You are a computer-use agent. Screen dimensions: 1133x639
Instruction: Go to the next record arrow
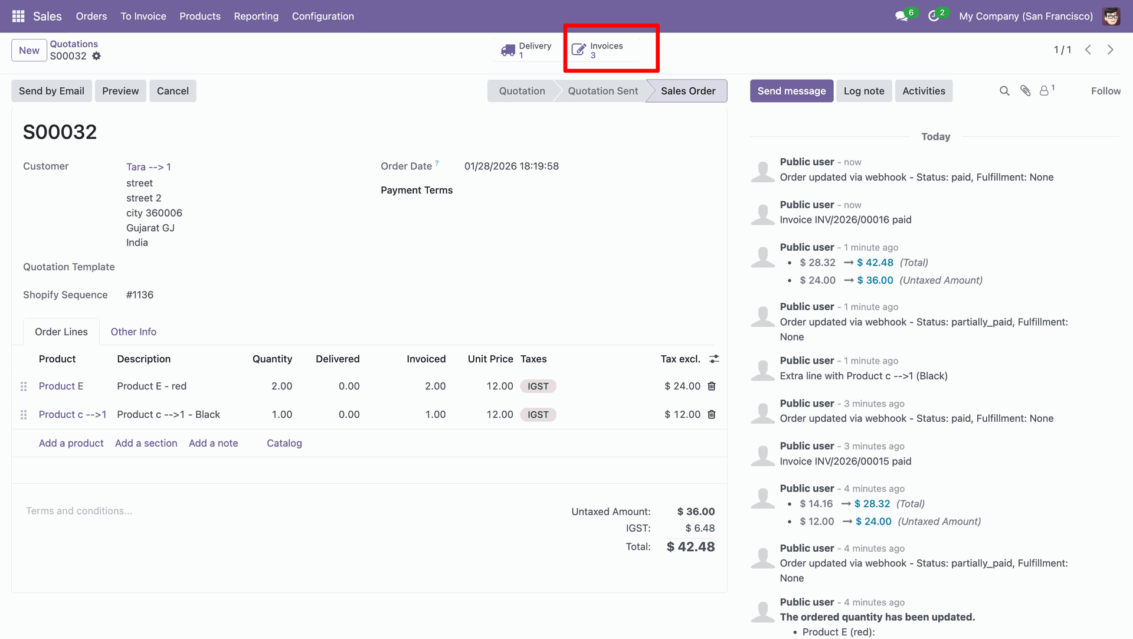click(x=1110, y=50)
